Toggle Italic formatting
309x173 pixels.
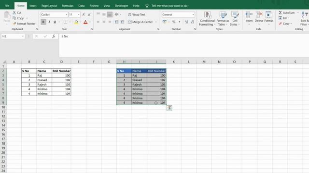click(x=49, y=22)
